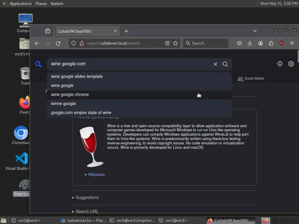Switch to winetricks3a taskbar window
Viewport: 299px width, 224px height.
[x=83, y=220]
